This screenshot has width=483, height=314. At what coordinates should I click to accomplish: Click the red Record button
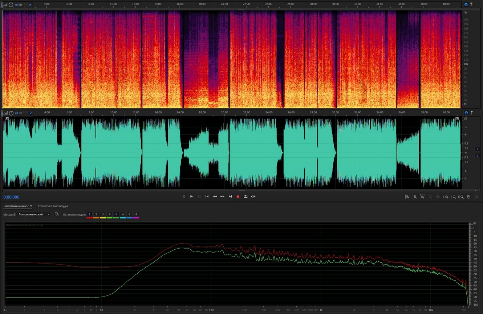click(x=238, y=197)
